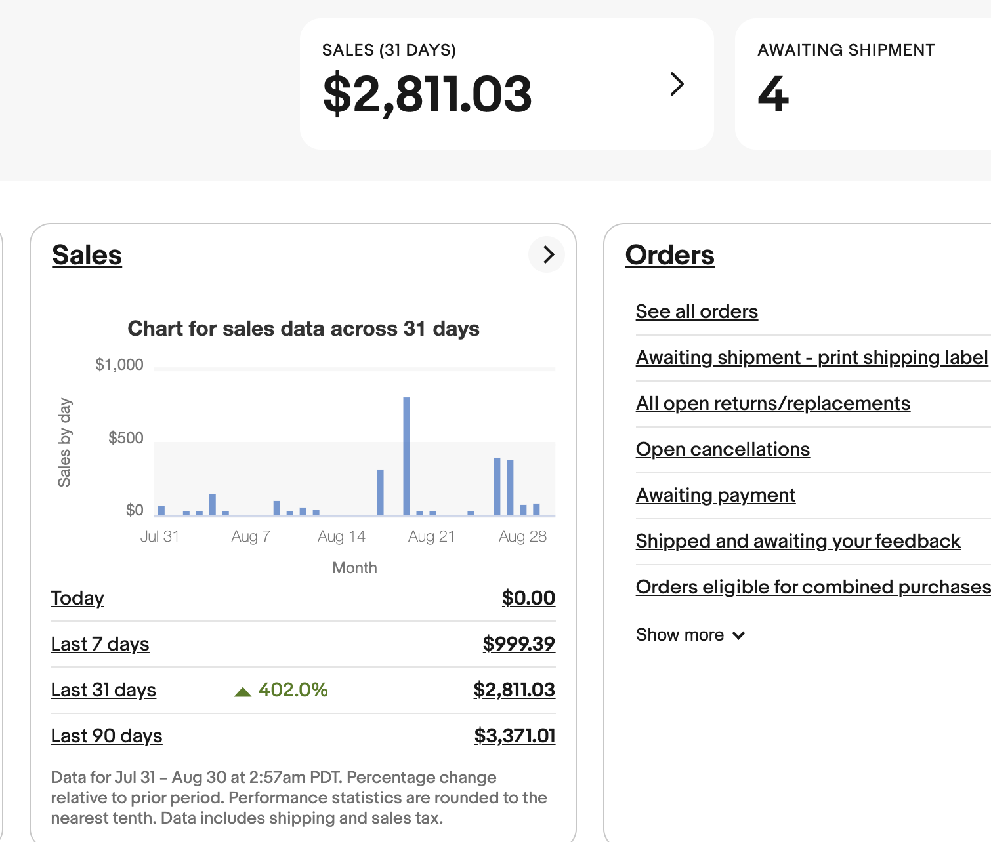This screenshot has width=991, height=842.
Task: View All open returns/replacements
Action: [772, 403]
